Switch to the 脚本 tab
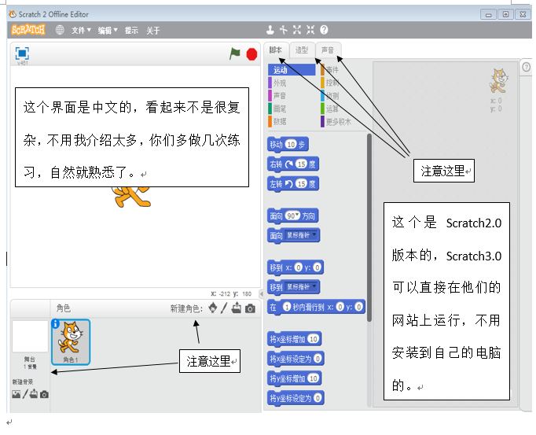The image size is (536, 435). pyautogui.click(x=276, y=50)
